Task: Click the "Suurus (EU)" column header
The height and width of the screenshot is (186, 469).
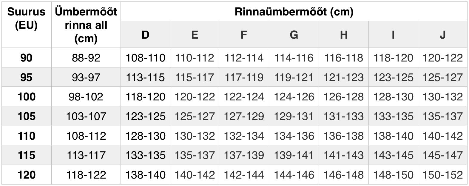Action: pyautogui.click(x=26, y=18)
